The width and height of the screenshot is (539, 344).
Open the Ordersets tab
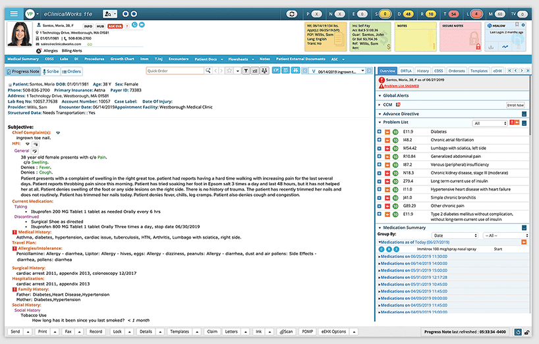pos(457,70)
